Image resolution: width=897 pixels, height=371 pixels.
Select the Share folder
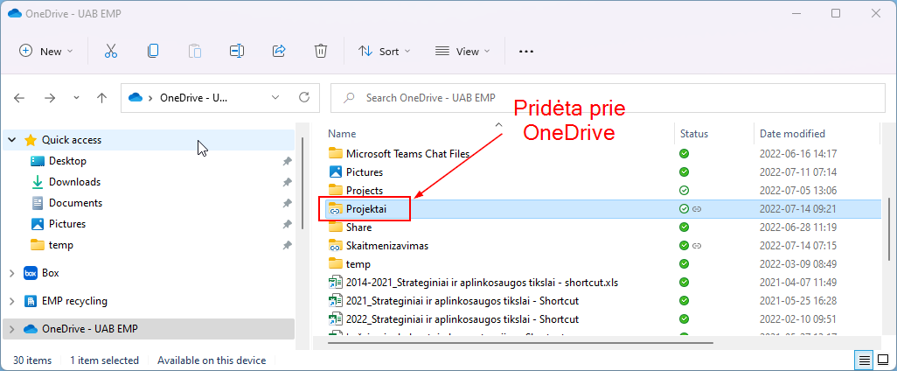pos(358,227)
